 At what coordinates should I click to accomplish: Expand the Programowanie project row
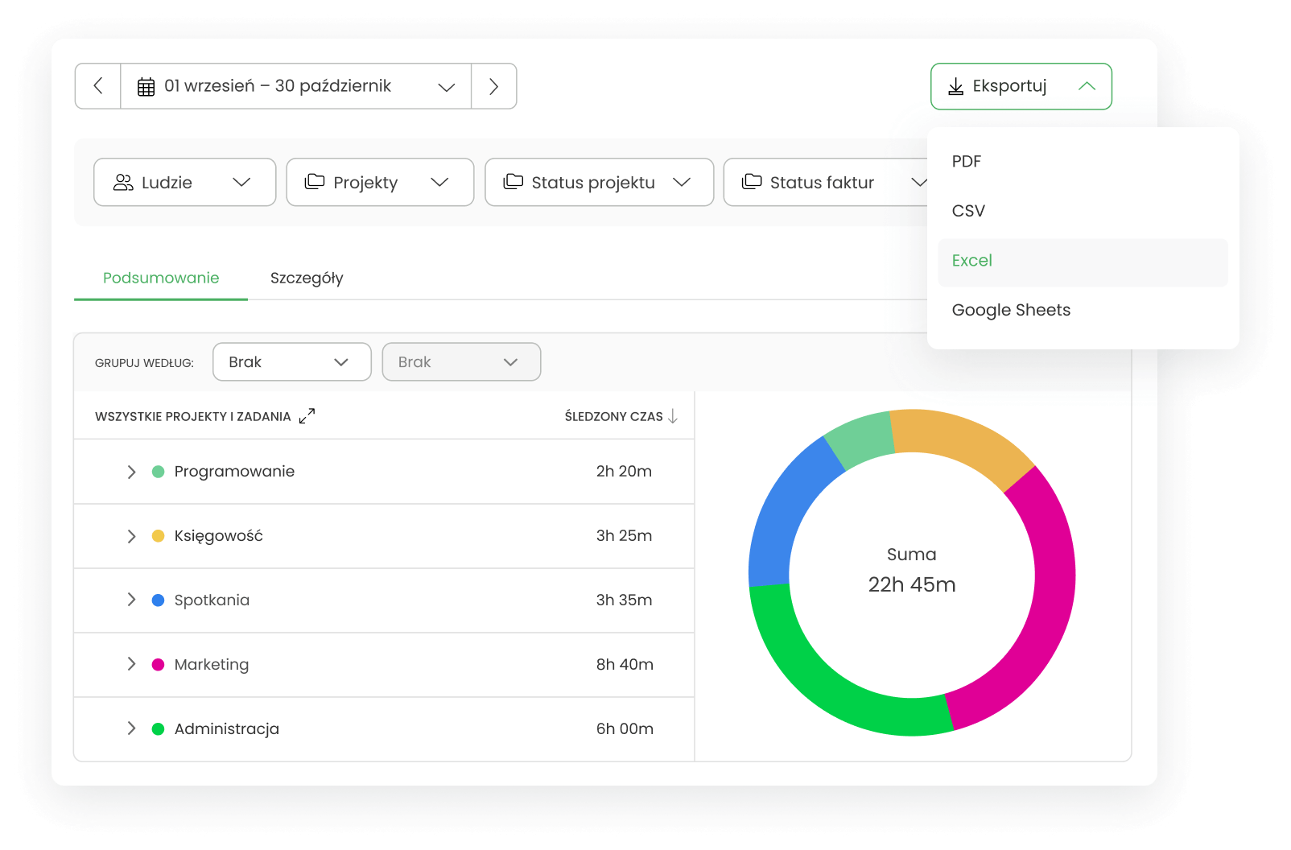(131, 472)
